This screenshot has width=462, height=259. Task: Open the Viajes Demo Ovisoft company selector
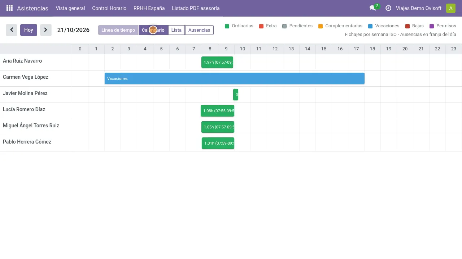(419, 8)
